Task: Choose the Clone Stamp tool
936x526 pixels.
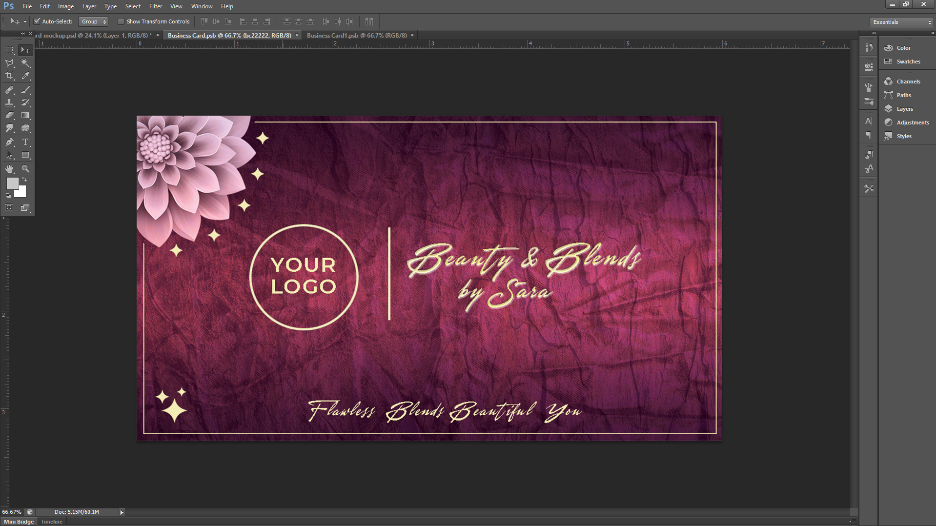Action: point(9,102)
